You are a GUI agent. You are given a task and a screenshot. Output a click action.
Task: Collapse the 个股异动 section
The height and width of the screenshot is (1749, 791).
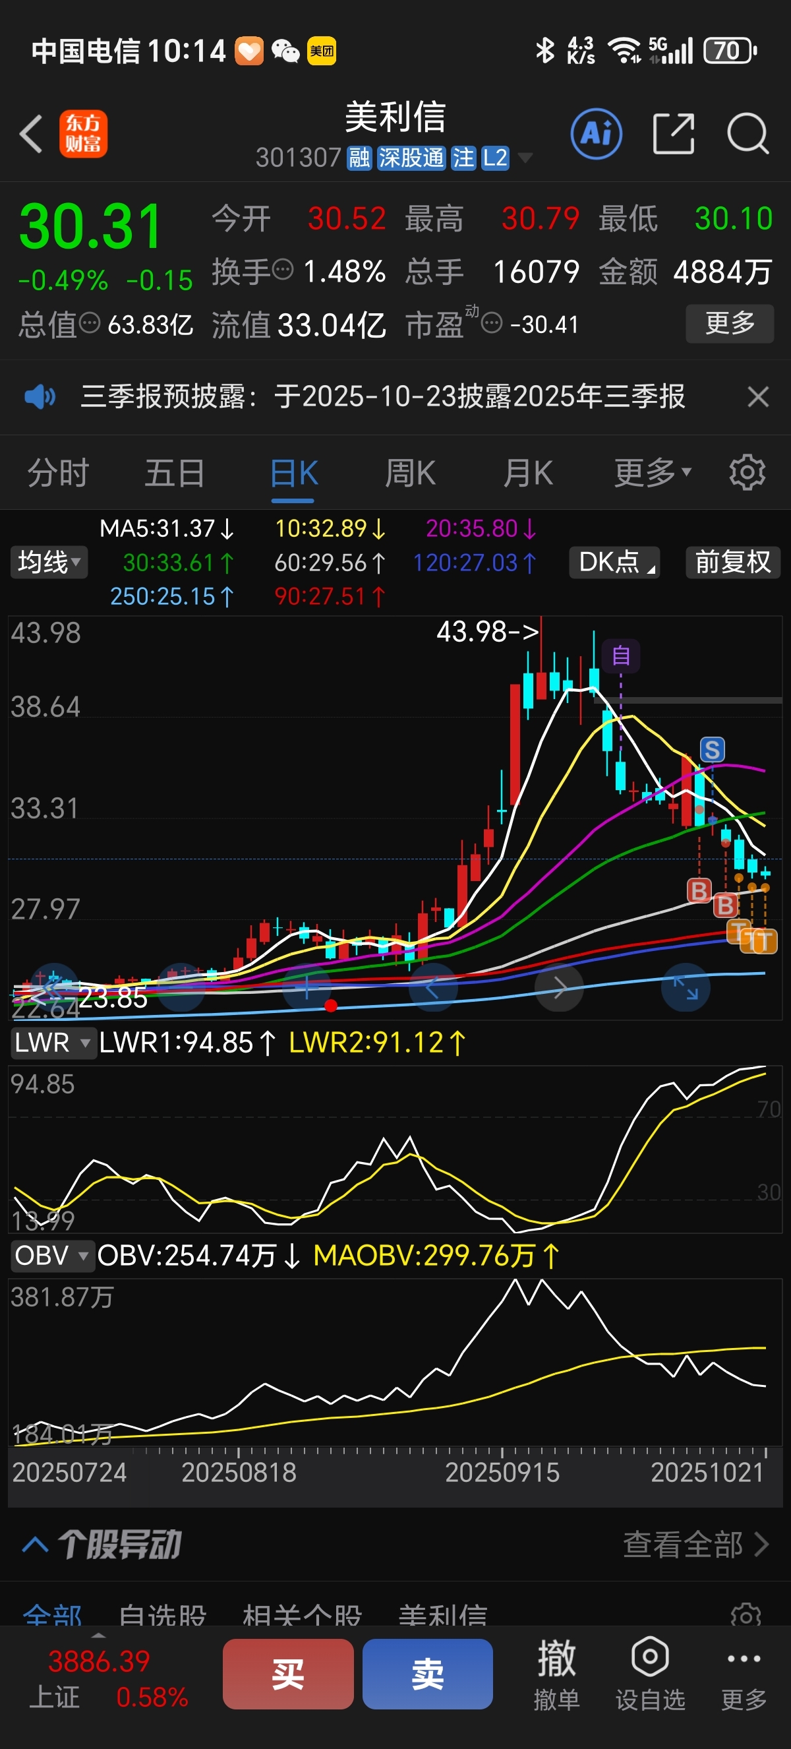tap(36, 1545)
